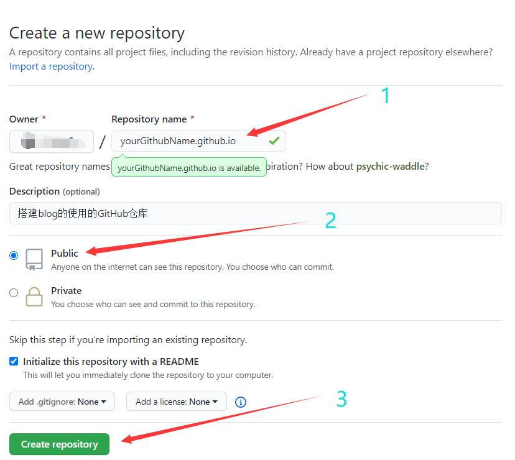This screenshot has height=460, width=515.
Task: Toggle Initialize this repository with a README checkbox
Action: (x=14, y=361)
